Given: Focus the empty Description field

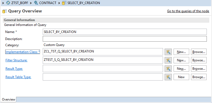Looking at the screenshot, I should [125, 39].
